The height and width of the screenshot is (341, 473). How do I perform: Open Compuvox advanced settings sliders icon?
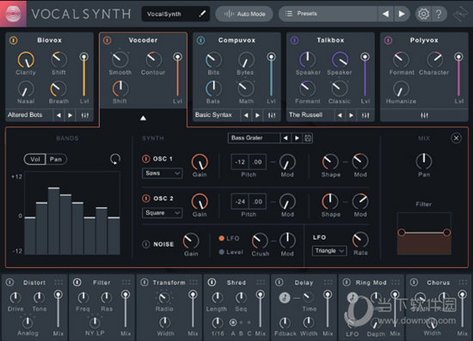[272, 115]
